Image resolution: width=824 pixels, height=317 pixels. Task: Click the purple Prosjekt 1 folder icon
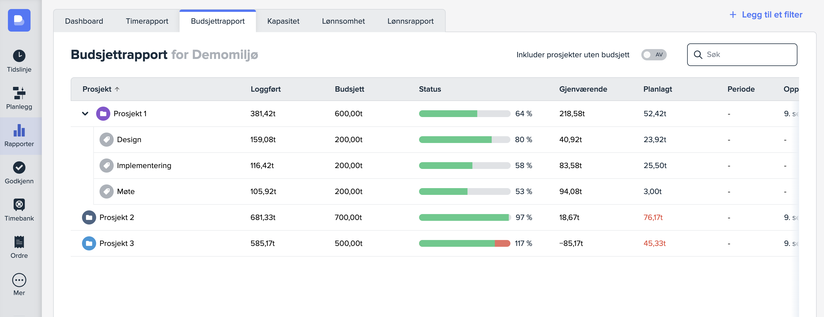pos(103,114)
